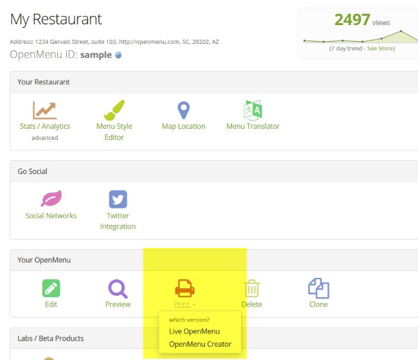418x360 pixels.
Task: Click the Twitter Integration bird icon
Action: coord(117,199)
